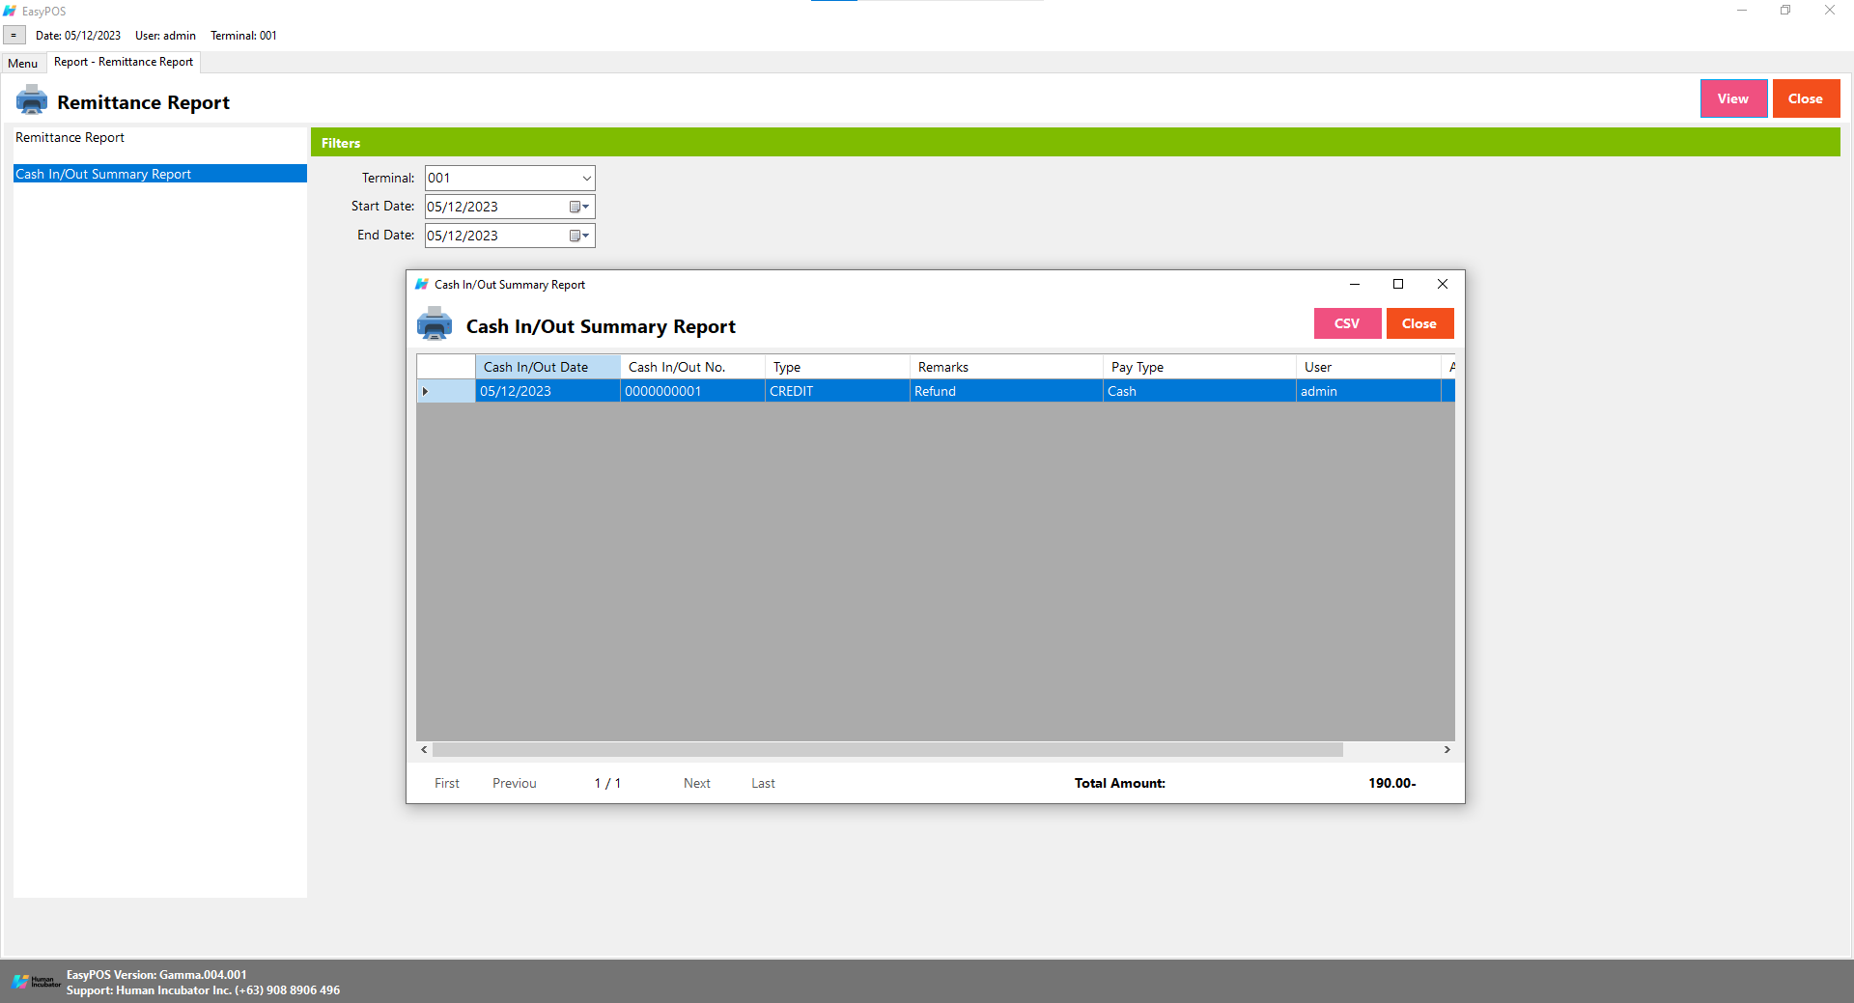The width and height of the screenshot is (1854, 1003).
Task: Select Remittance Report in the left list
Action: pos(70,138)
